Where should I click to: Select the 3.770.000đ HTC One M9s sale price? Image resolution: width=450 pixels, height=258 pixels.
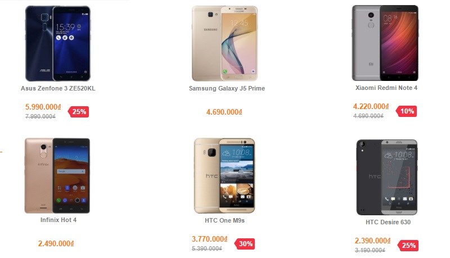pos(209,239)
